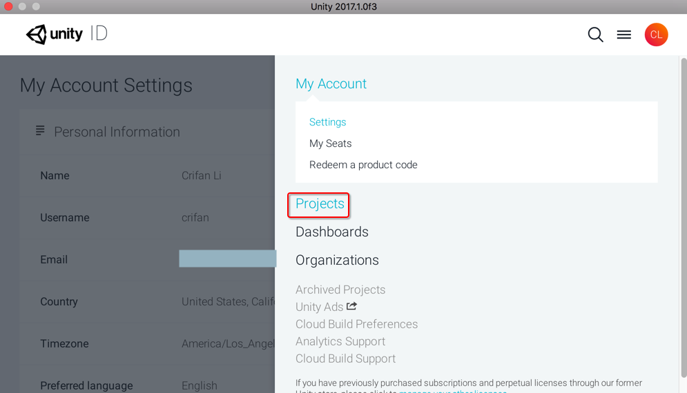The image size is (687, 393).
Task: Open the Organizations section
Action: [337, 261]
